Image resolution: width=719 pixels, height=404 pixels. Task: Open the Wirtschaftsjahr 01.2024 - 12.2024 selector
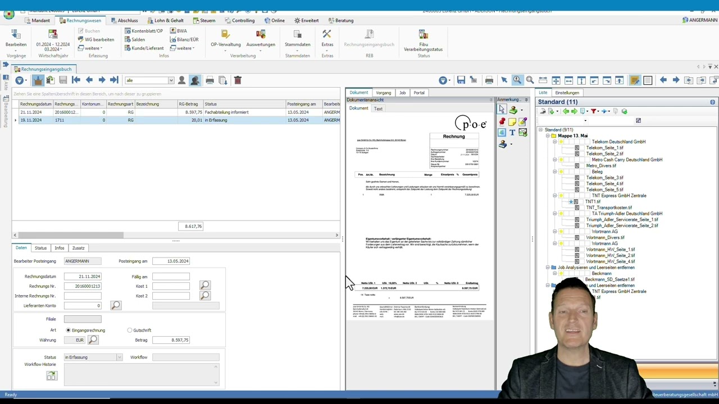coord(53,40)
